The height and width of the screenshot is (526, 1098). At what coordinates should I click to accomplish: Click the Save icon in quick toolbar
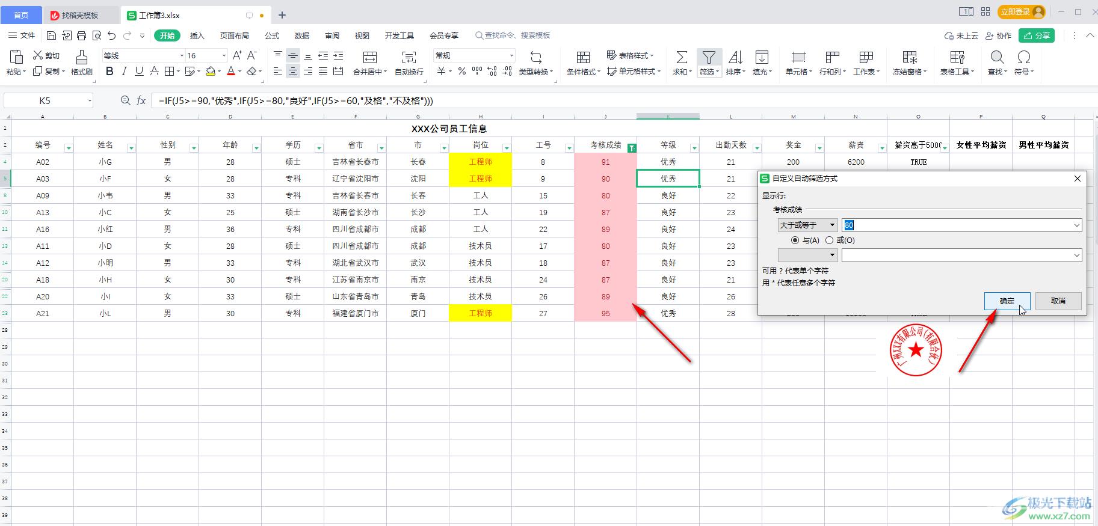(52, 35)
